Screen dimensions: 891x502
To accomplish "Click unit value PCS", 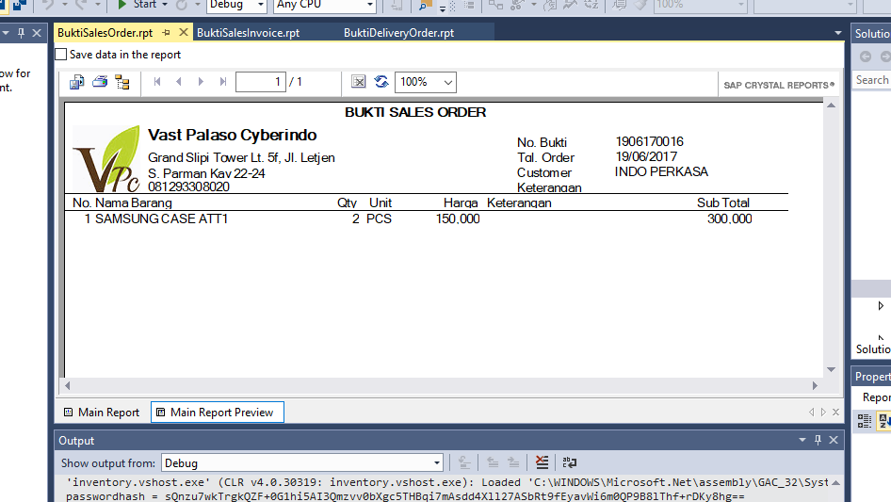I will coord(379,219).
